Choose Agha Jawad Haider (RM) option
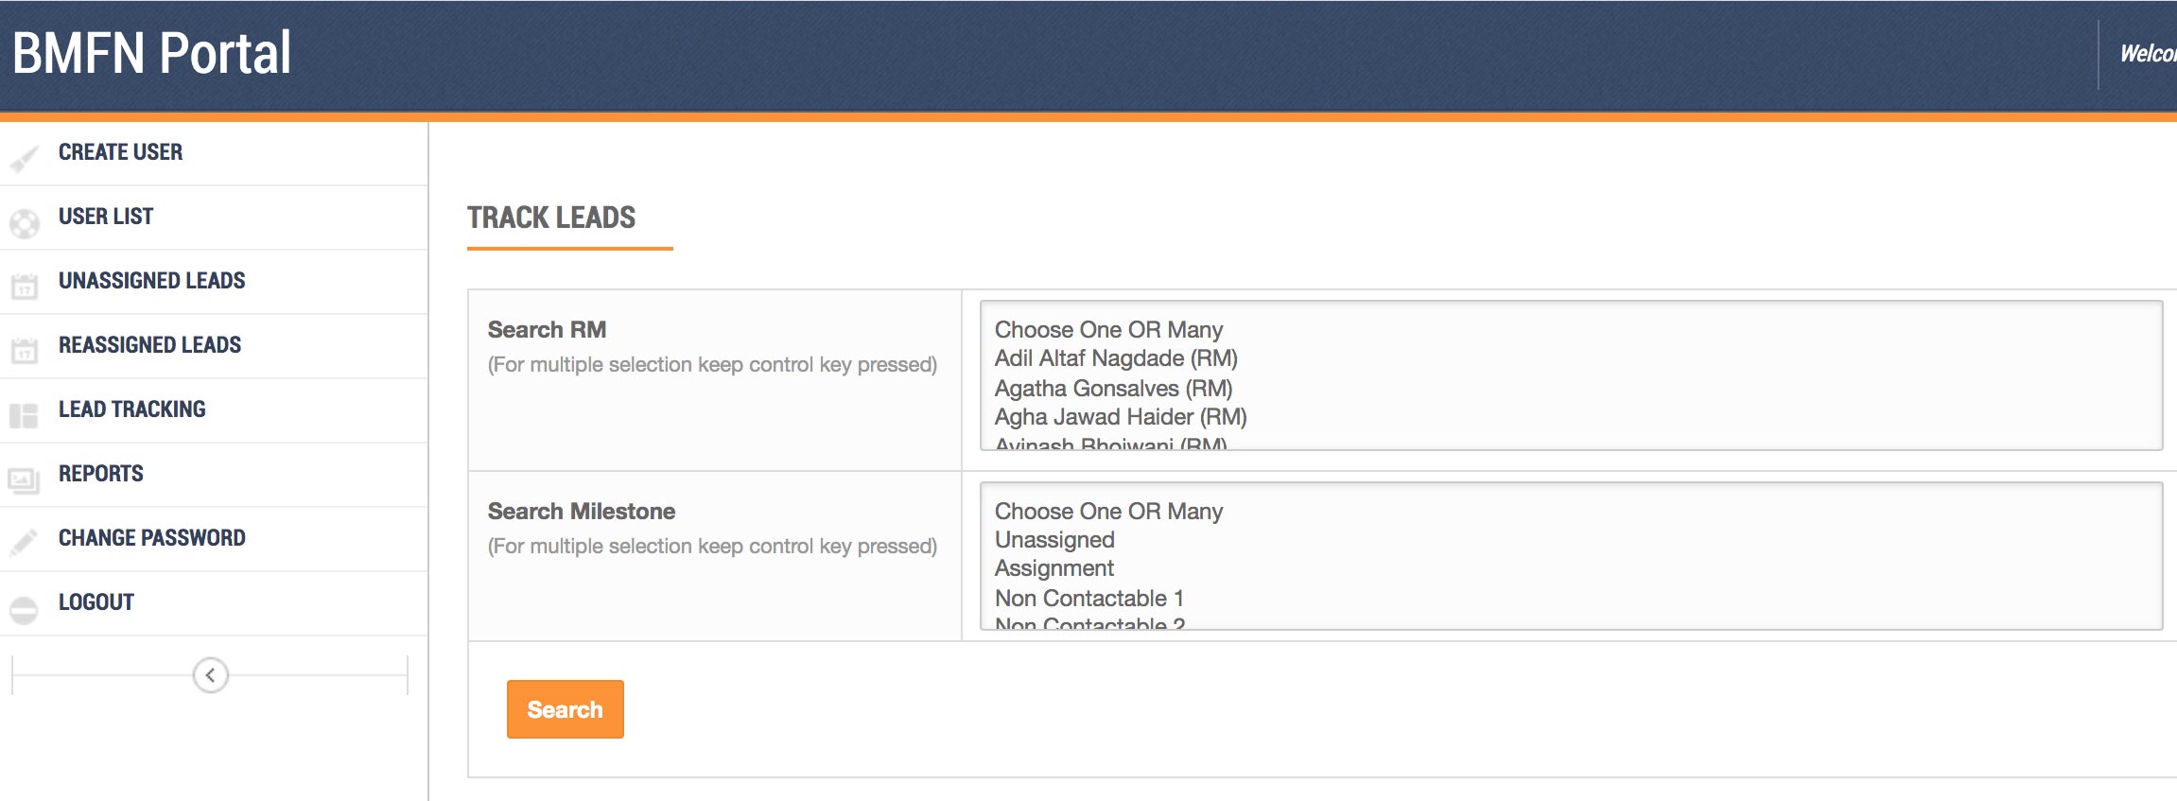The image size is (2177, 801). (x=1121, y=417)
